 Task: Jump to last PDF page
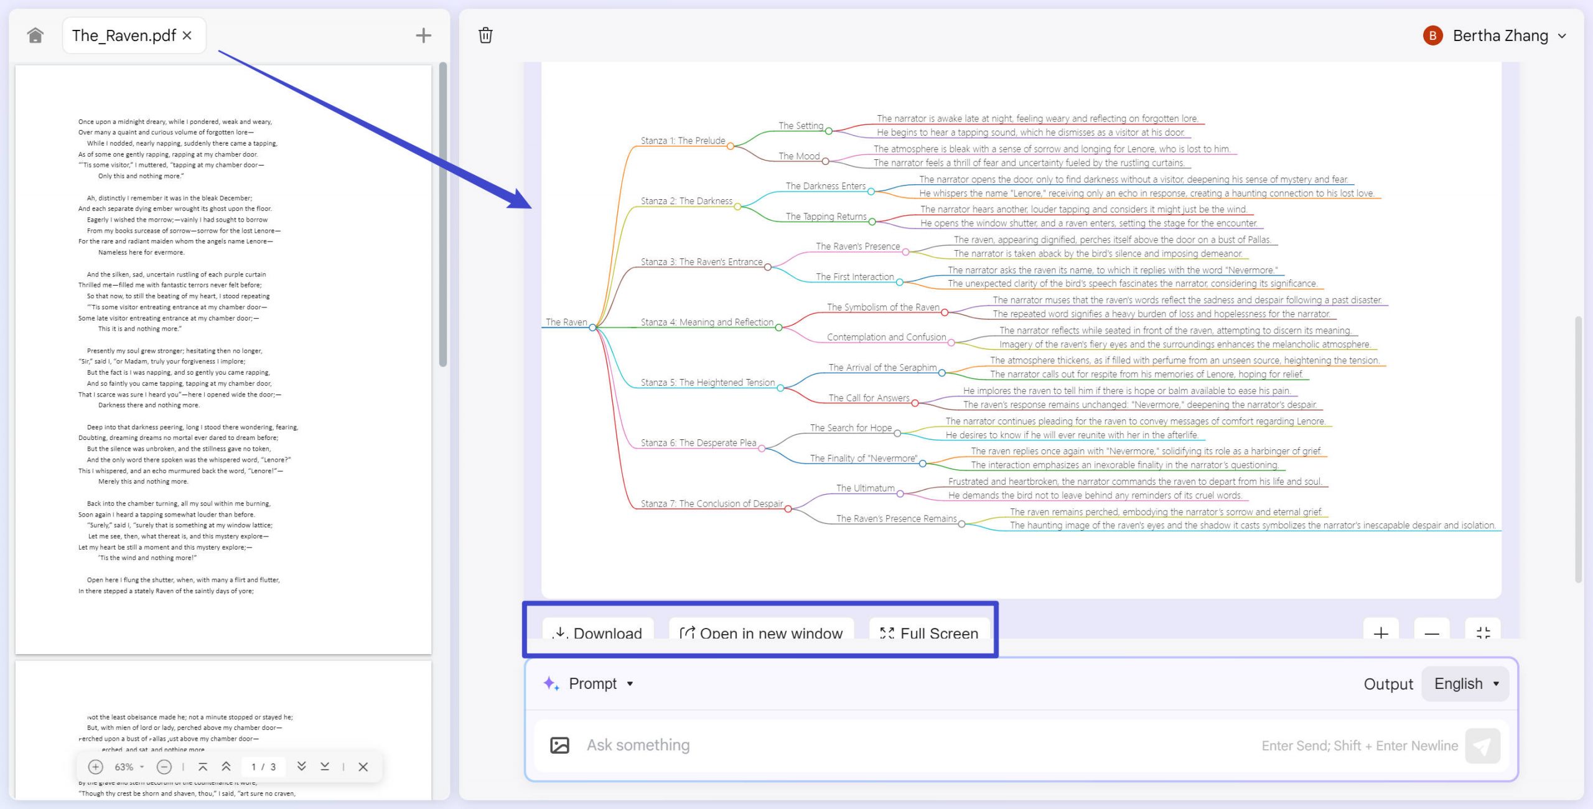click(325, 767)
